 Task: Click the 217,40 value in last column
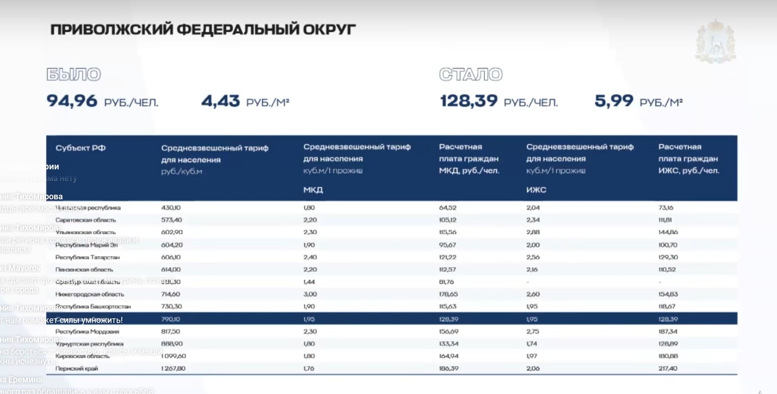point(668,368)
